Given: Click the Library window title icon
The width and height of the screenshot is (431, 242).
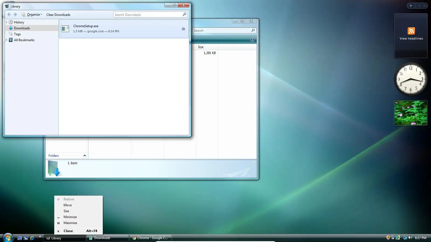Looking at the screenshot, I should 7,6.
